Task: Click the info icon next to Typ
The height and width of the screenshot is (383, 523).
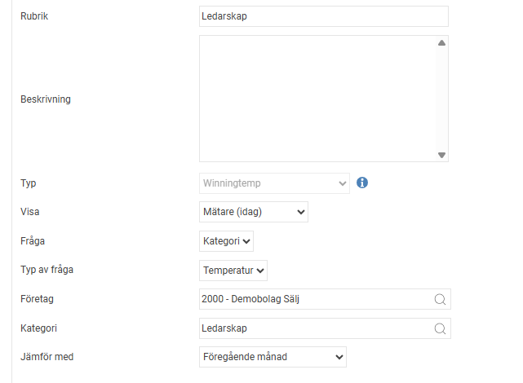Action: click(363, 183)
